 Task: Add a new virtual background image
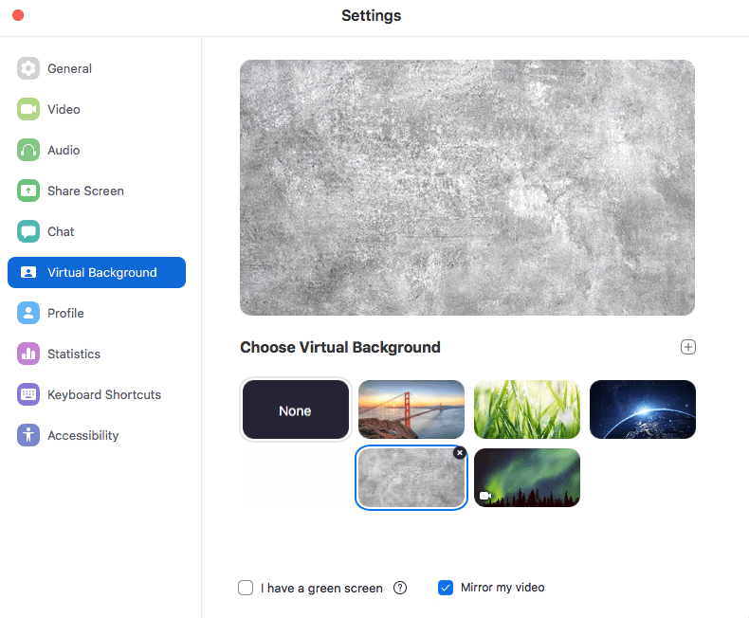688,347
